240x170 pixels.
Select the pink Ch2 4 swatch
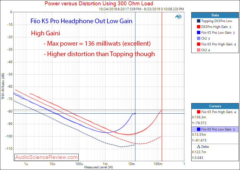click(198, 50)
